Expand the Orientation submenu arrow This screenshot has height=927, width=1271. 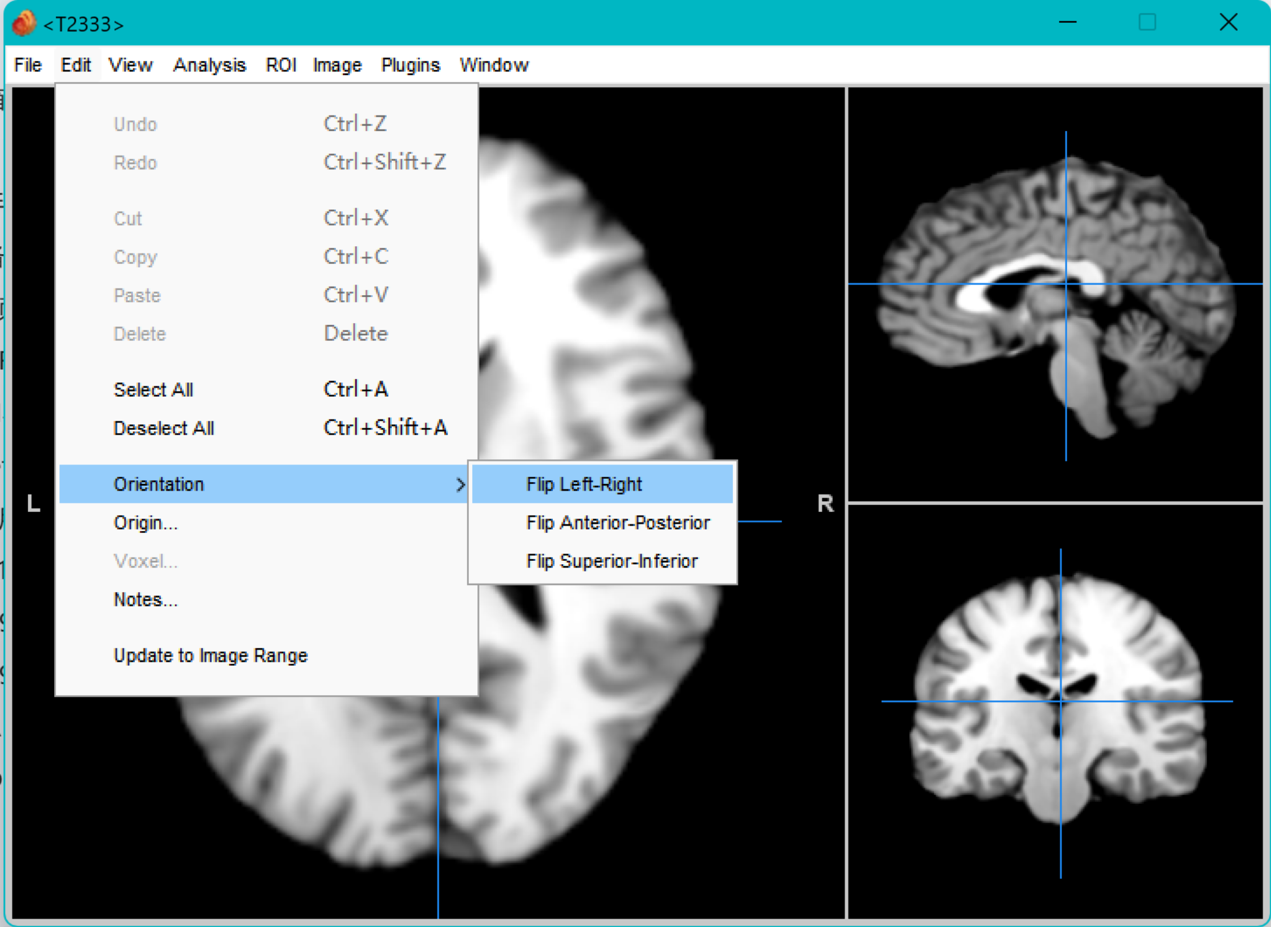tap(460, 484)
